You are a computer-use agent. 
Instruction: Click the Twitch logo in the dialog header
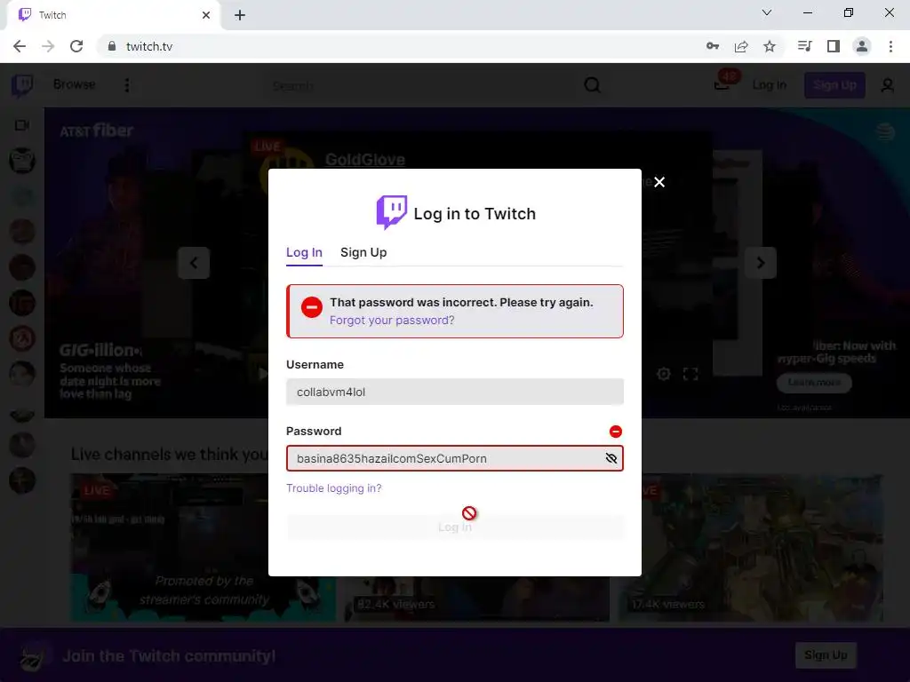392,212
